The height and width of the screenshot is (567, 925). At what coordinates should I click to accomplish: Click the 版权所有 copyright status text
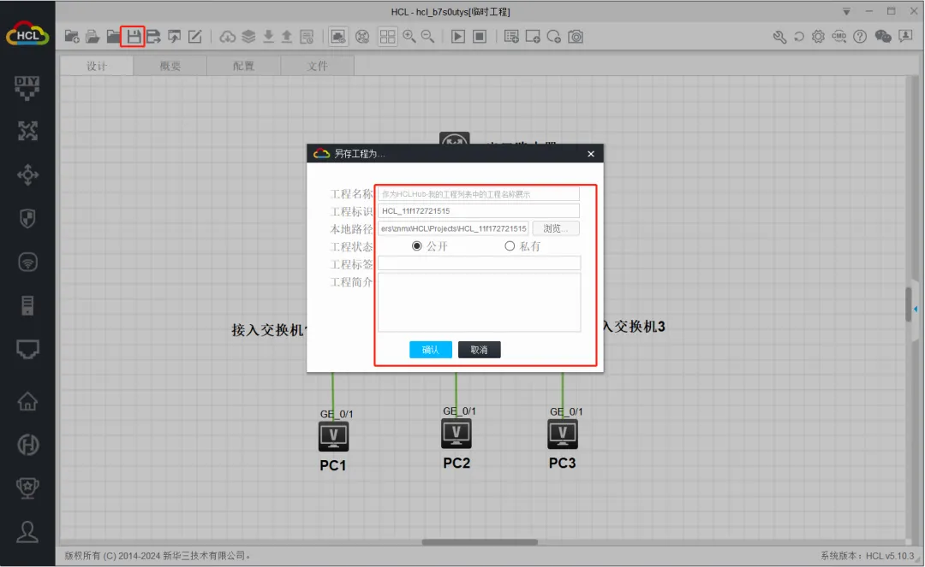(158, 556)
